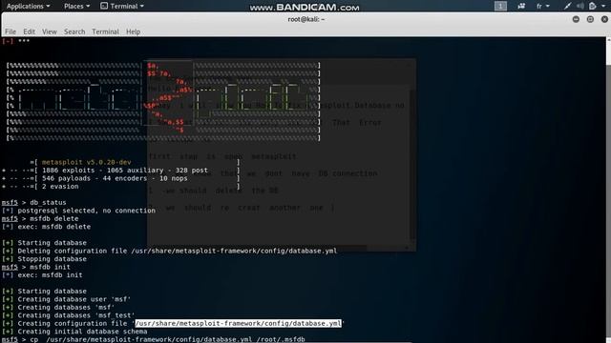The width and height of the screenshot is (611, 343).
Task: Minimize the root@kali terminal window
Action: [x=576, y=19]
